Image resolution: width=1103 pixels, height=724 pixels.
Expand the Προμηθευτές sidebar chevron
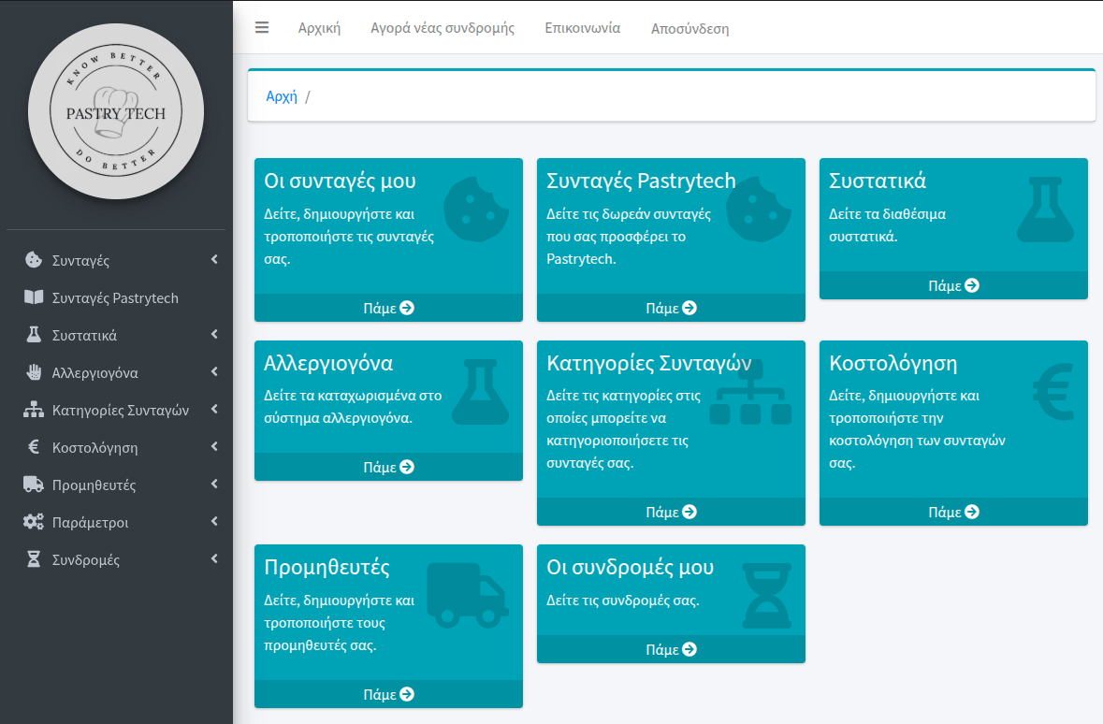214,484
